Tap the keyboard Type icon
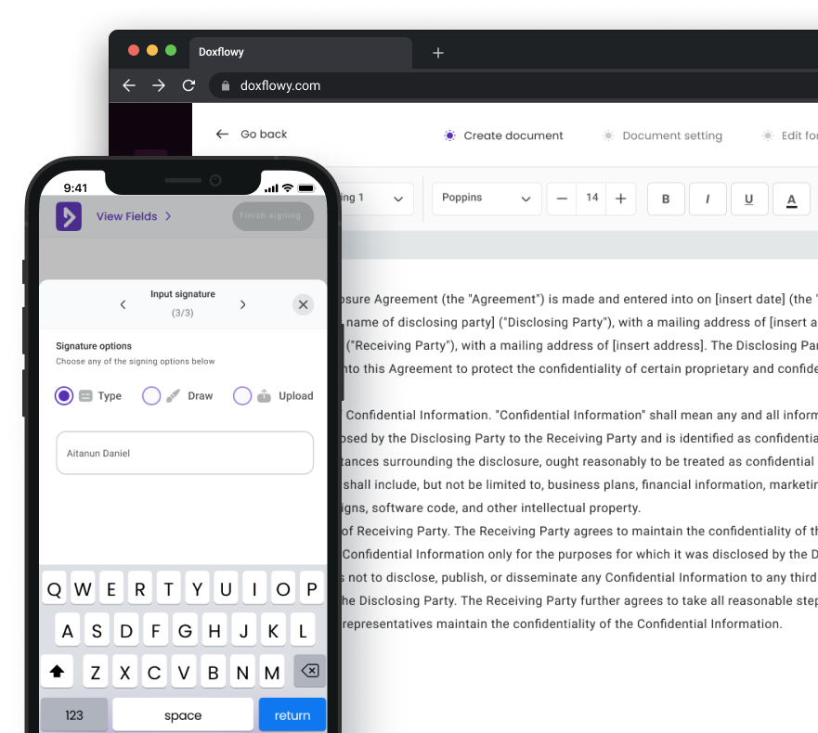The height and width of the screenshot is (733, 818). [x=85, y=396]
